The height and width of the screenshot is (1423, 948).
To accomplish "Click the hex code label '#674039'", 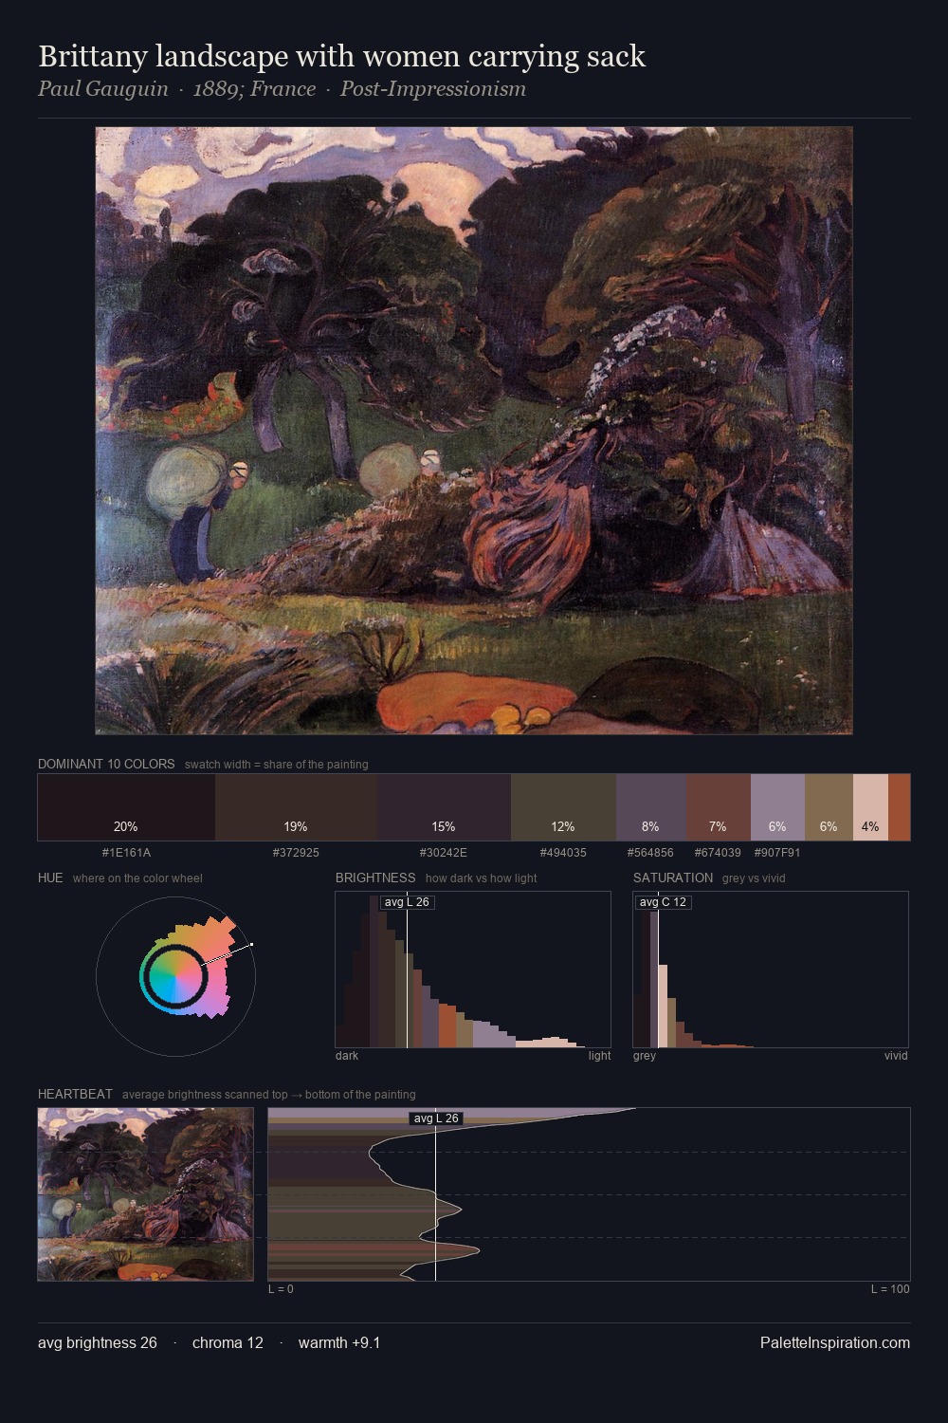I will pos(718,853).
